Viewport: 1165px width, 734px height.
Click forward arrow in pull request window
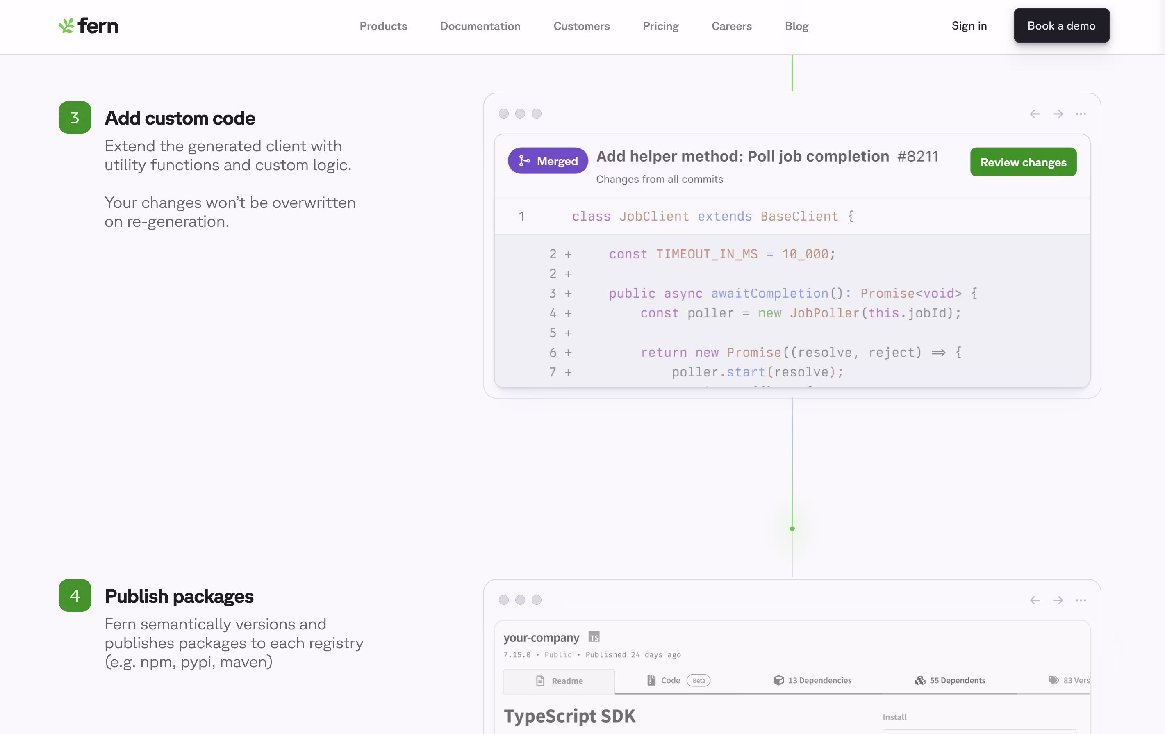[x=1058, y=114]
